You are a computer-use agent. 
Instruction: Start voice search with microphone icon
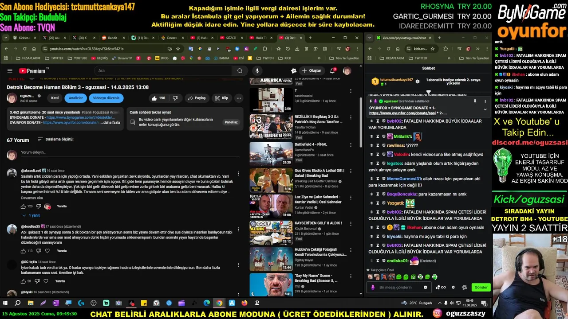(257, 70)
